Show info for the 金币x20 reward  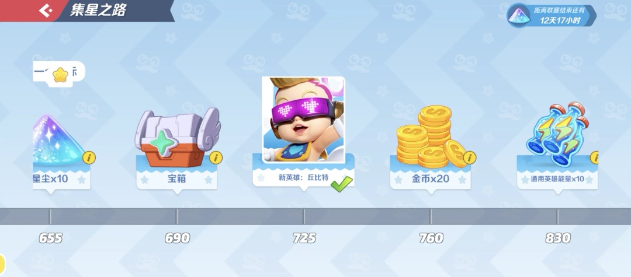click(x=470, y=158)
